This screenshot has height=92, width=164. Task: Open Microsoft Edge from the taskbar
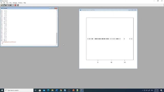(48, 90)
